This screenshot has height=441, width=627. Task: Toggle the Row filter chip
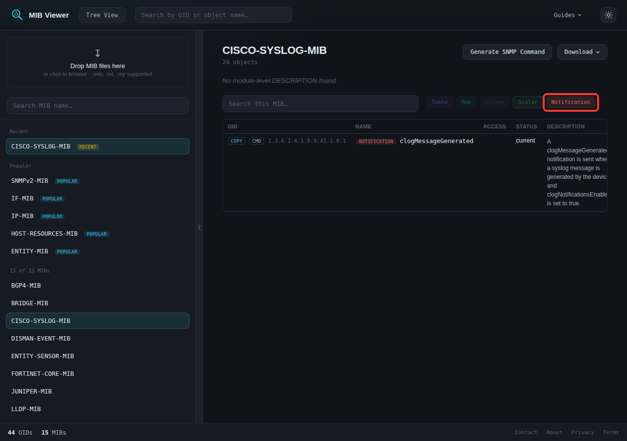[x=466, y=102]
